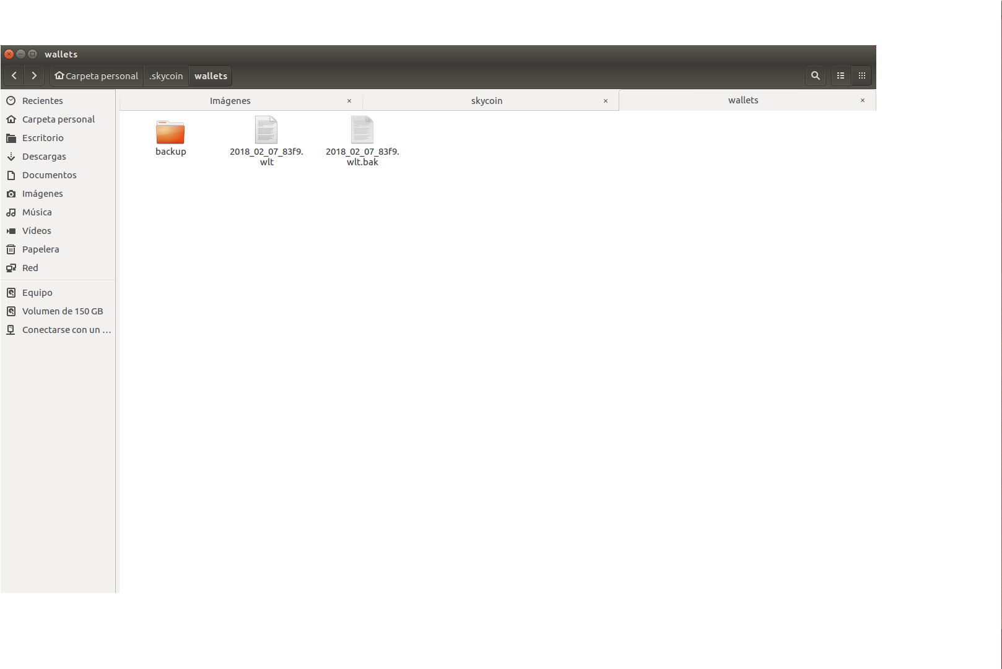Screen dimensions: 1002x669
Task: Close the wallets window
Action: pos(9,54)
